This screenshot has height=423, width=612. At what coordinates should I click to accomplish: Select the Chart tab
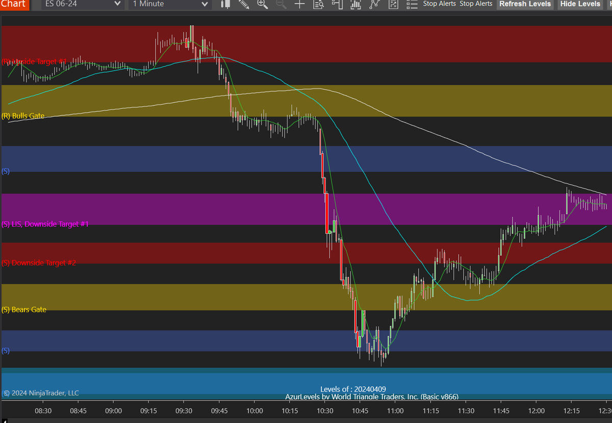[13, 4]
